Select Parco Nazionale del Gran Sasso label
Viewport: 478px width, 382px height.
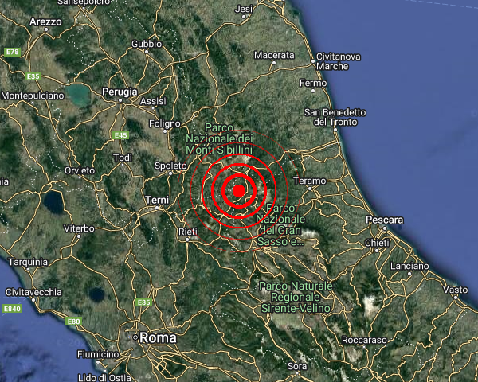280,224
